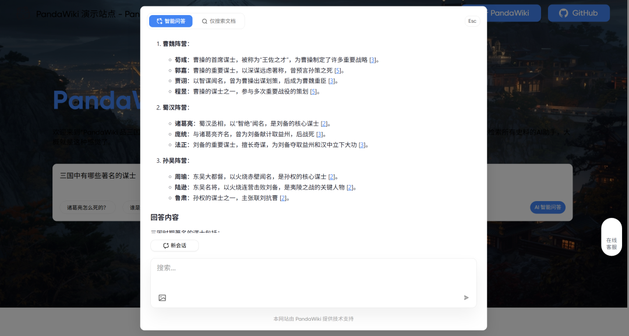Viewport: 629px width, 336px height.
Task: Open citation [3] on the 庞统 line
Action: tap(319, 134)
